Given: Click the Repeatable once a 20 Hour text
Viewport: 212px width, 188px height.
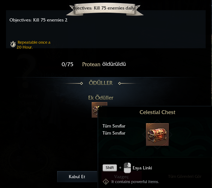Looking at the screenshot, I should (34, 45).
